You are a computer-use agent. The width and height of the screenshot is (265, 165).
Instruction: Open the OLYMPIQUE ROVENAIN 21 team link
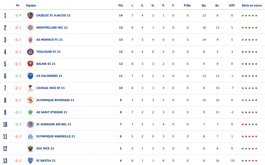coord(55,100)
